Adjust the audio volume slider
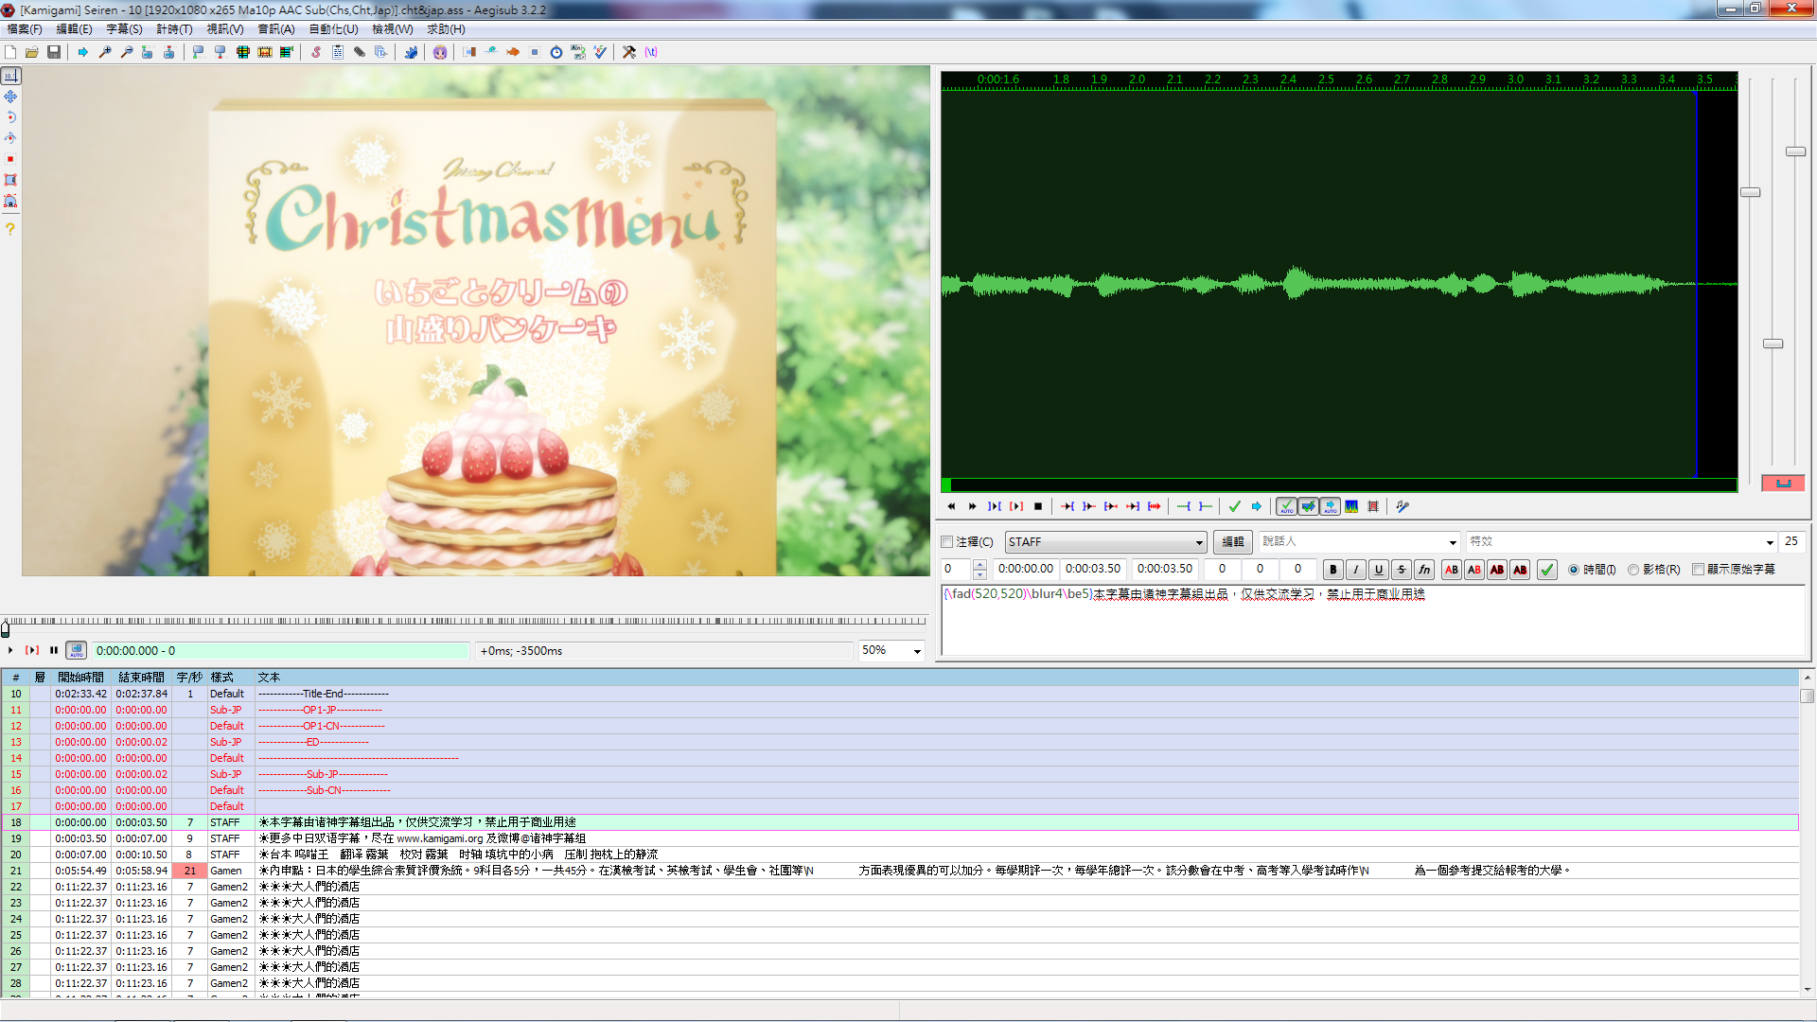Image resolution: width=1817 pixels, height=1022 pixels. [1796, 151]
